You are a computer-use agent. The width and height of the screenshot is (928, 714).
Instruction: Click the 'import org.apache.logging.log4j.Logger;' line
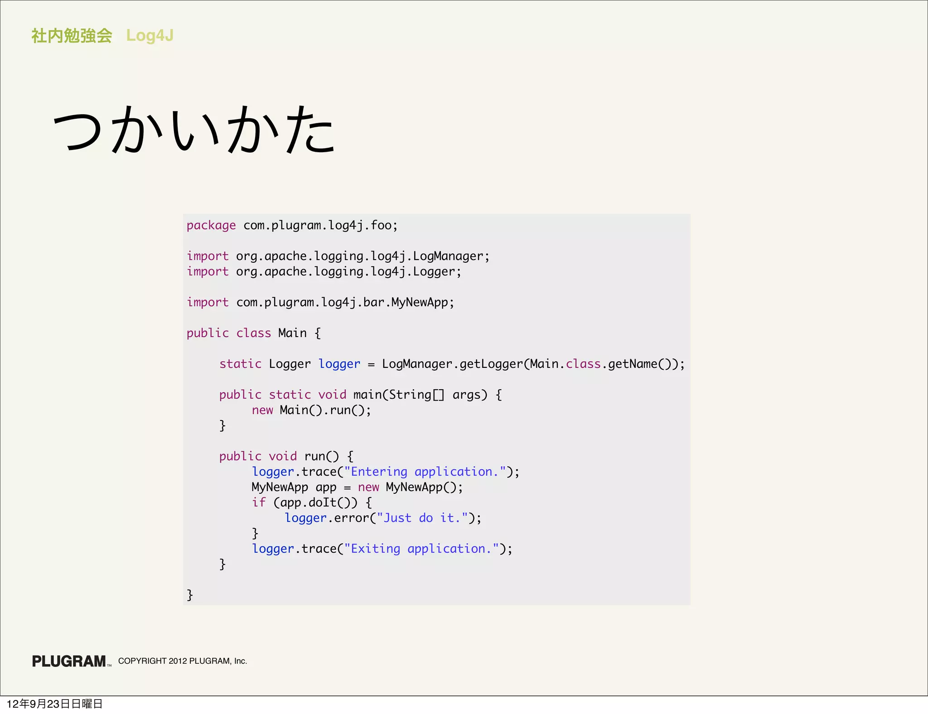324,272
